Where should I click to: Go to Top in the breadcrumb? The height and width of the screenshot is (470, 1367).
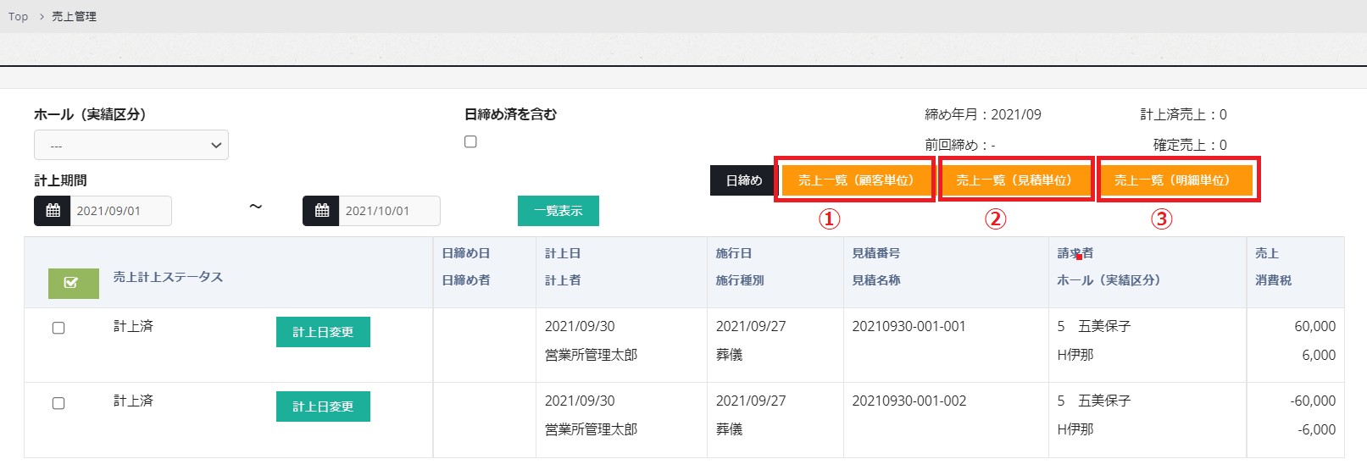[18, 16]
